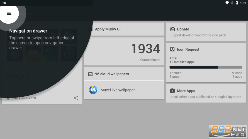Click '12 installed apps' text
This screenshot has width=248, height=139.
coord(182,62)
